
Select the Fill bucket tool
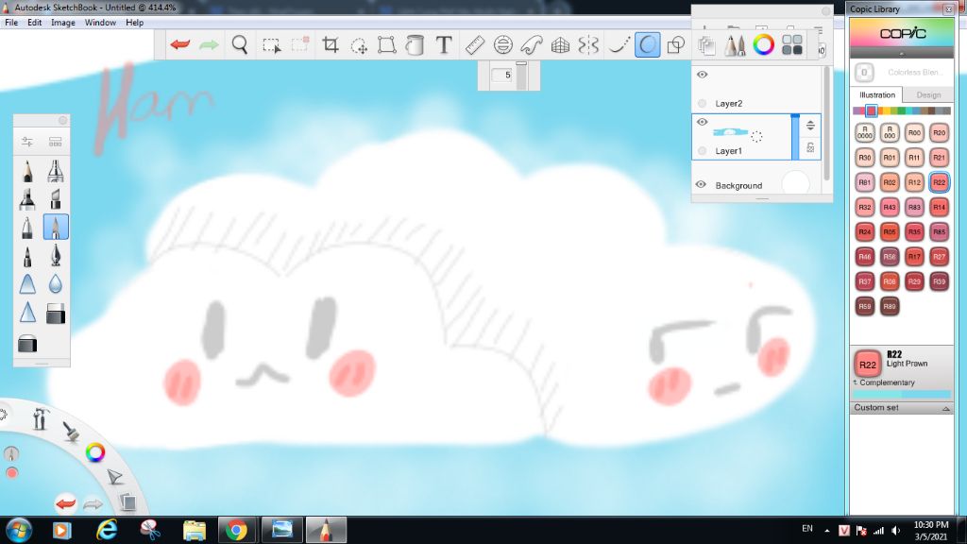pos(416,45)
